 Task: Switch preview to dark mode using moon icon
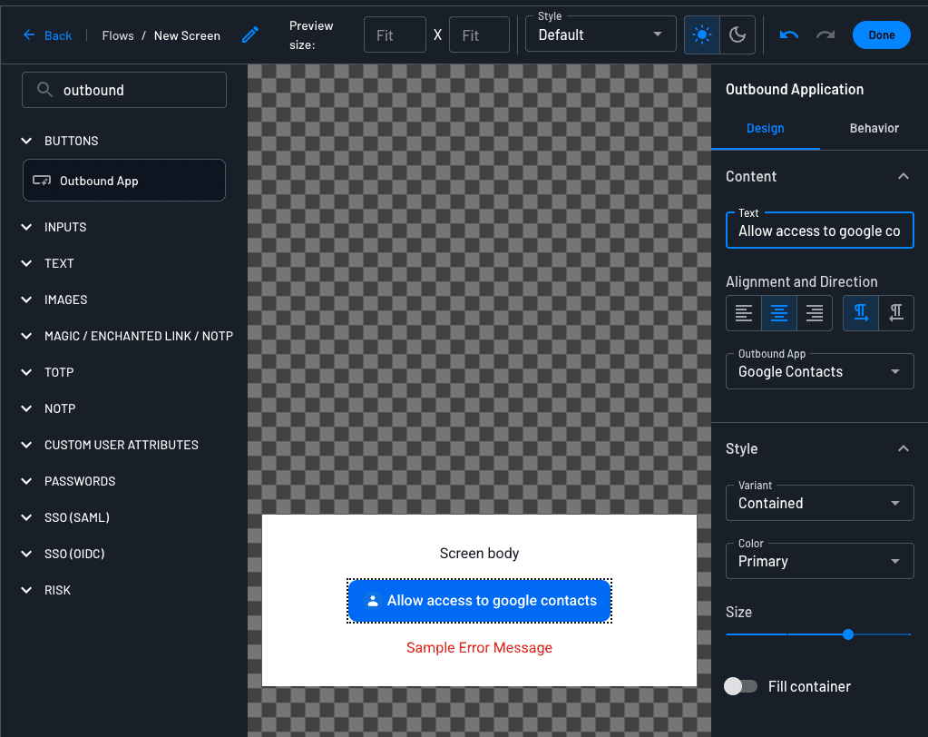[737, 34]
